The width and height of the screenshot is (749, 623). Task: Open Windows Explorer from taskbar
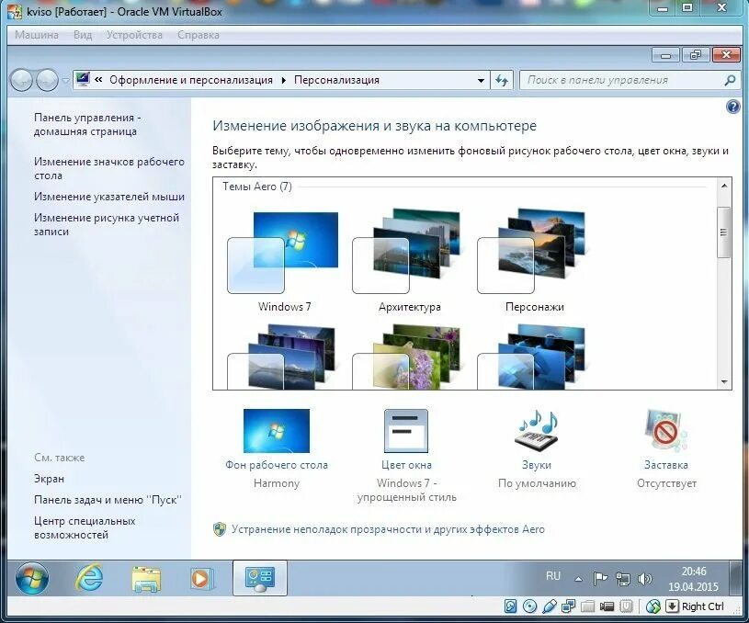coord(146,579)
